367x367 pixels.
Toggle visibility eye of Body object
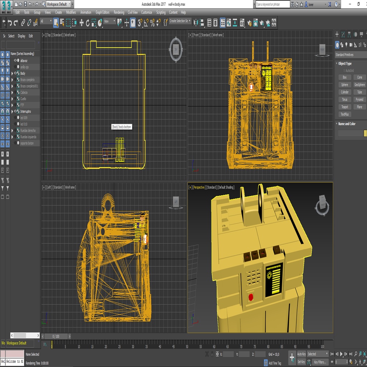point(15,73)
